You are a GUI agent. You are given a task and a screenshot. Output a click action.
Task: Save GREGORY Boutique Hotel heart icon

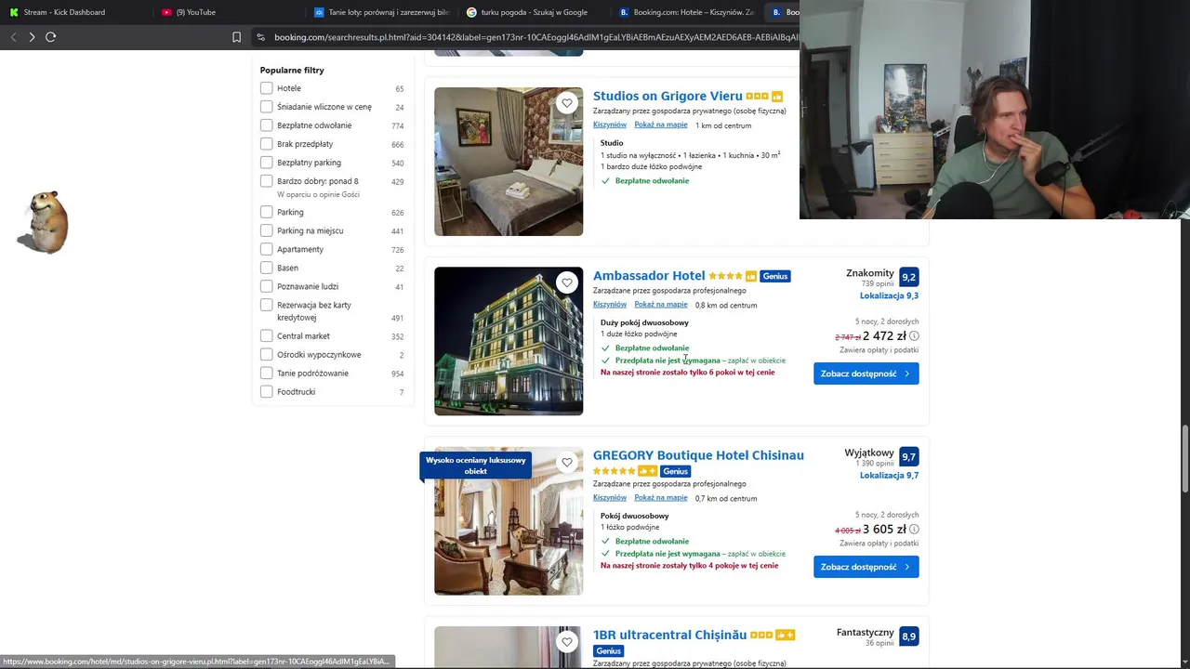567,462
